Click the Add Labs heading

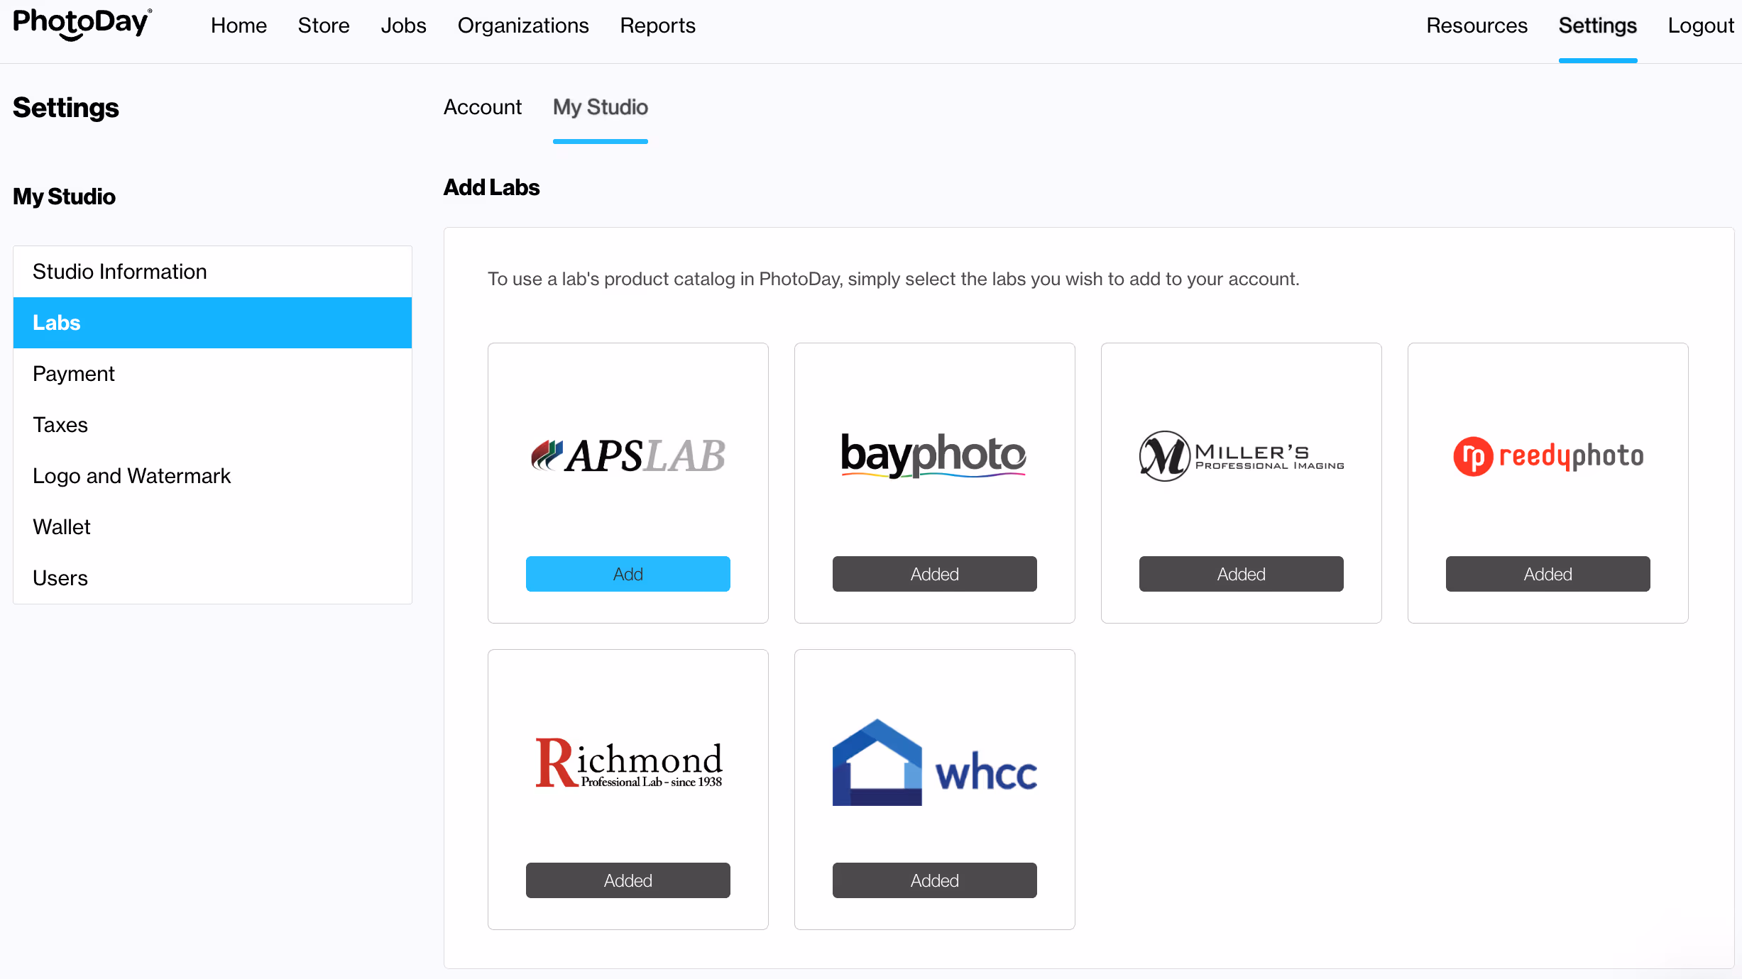pos(491,187)
